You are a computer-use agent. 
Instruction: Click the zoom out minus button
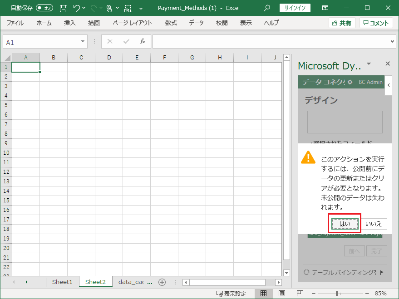tap(314, 294)
